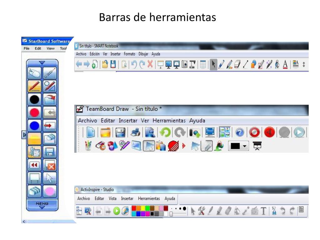Viewport: 320px width, 240px height.
Task: Select the mouse tool in StarBoard palette
Action: point(34,73)
